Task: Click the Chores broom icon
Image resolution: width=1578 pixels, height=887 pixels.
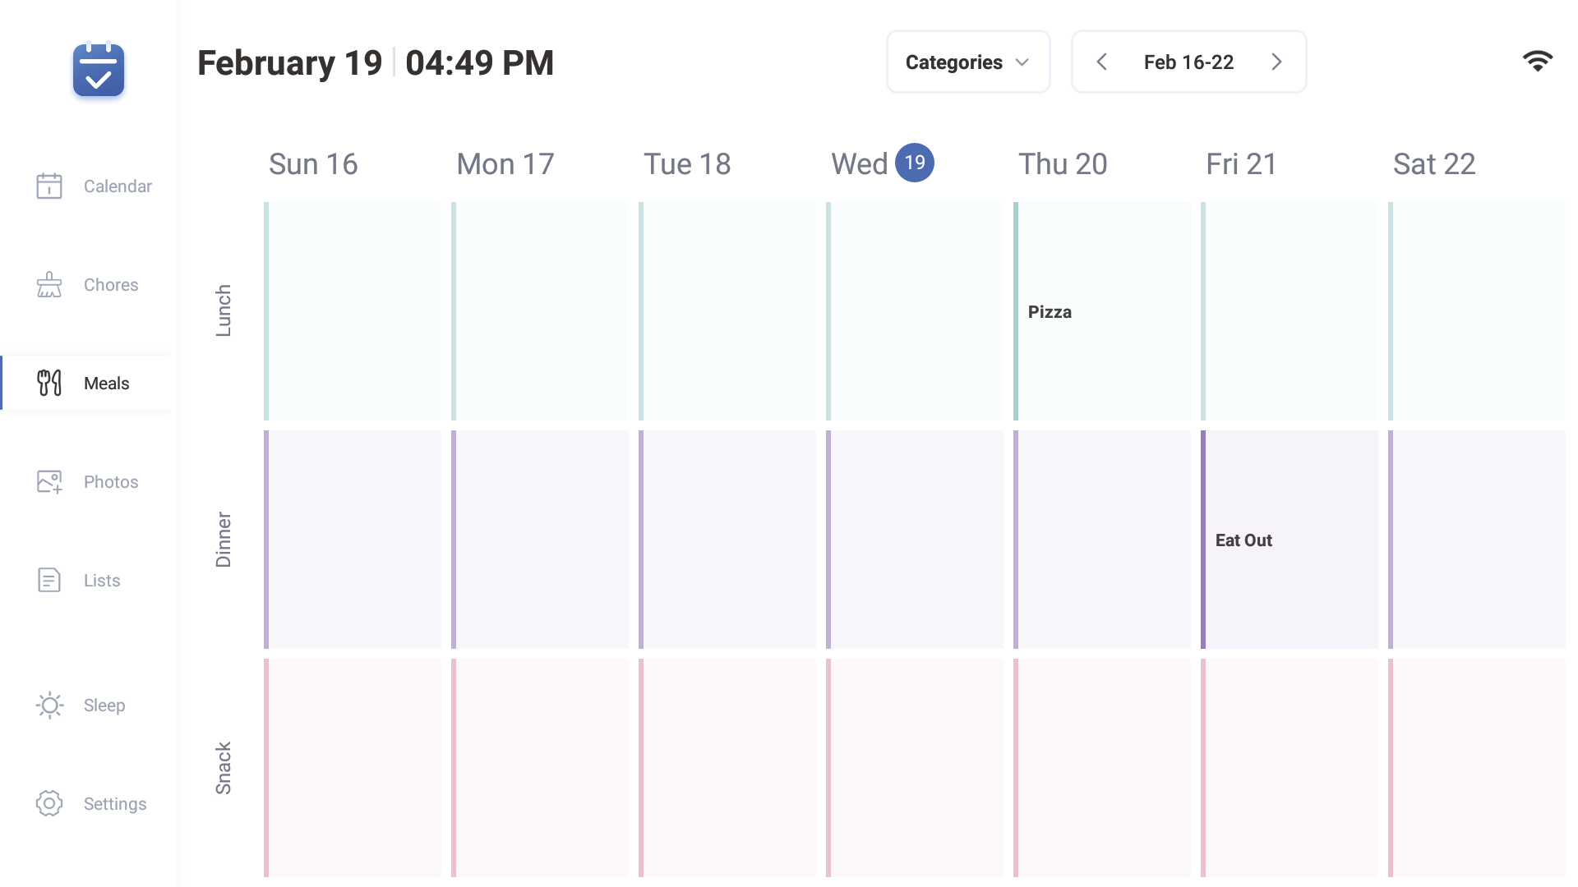Action: click(x=49, y=284)
